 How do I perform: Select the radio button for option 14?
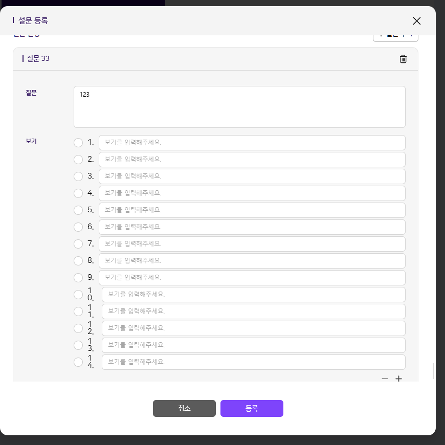[78, 362]
